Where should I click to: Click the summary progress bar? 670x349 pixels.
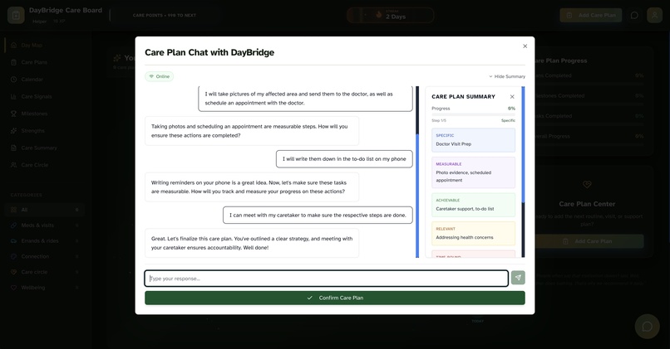point(474,114)
